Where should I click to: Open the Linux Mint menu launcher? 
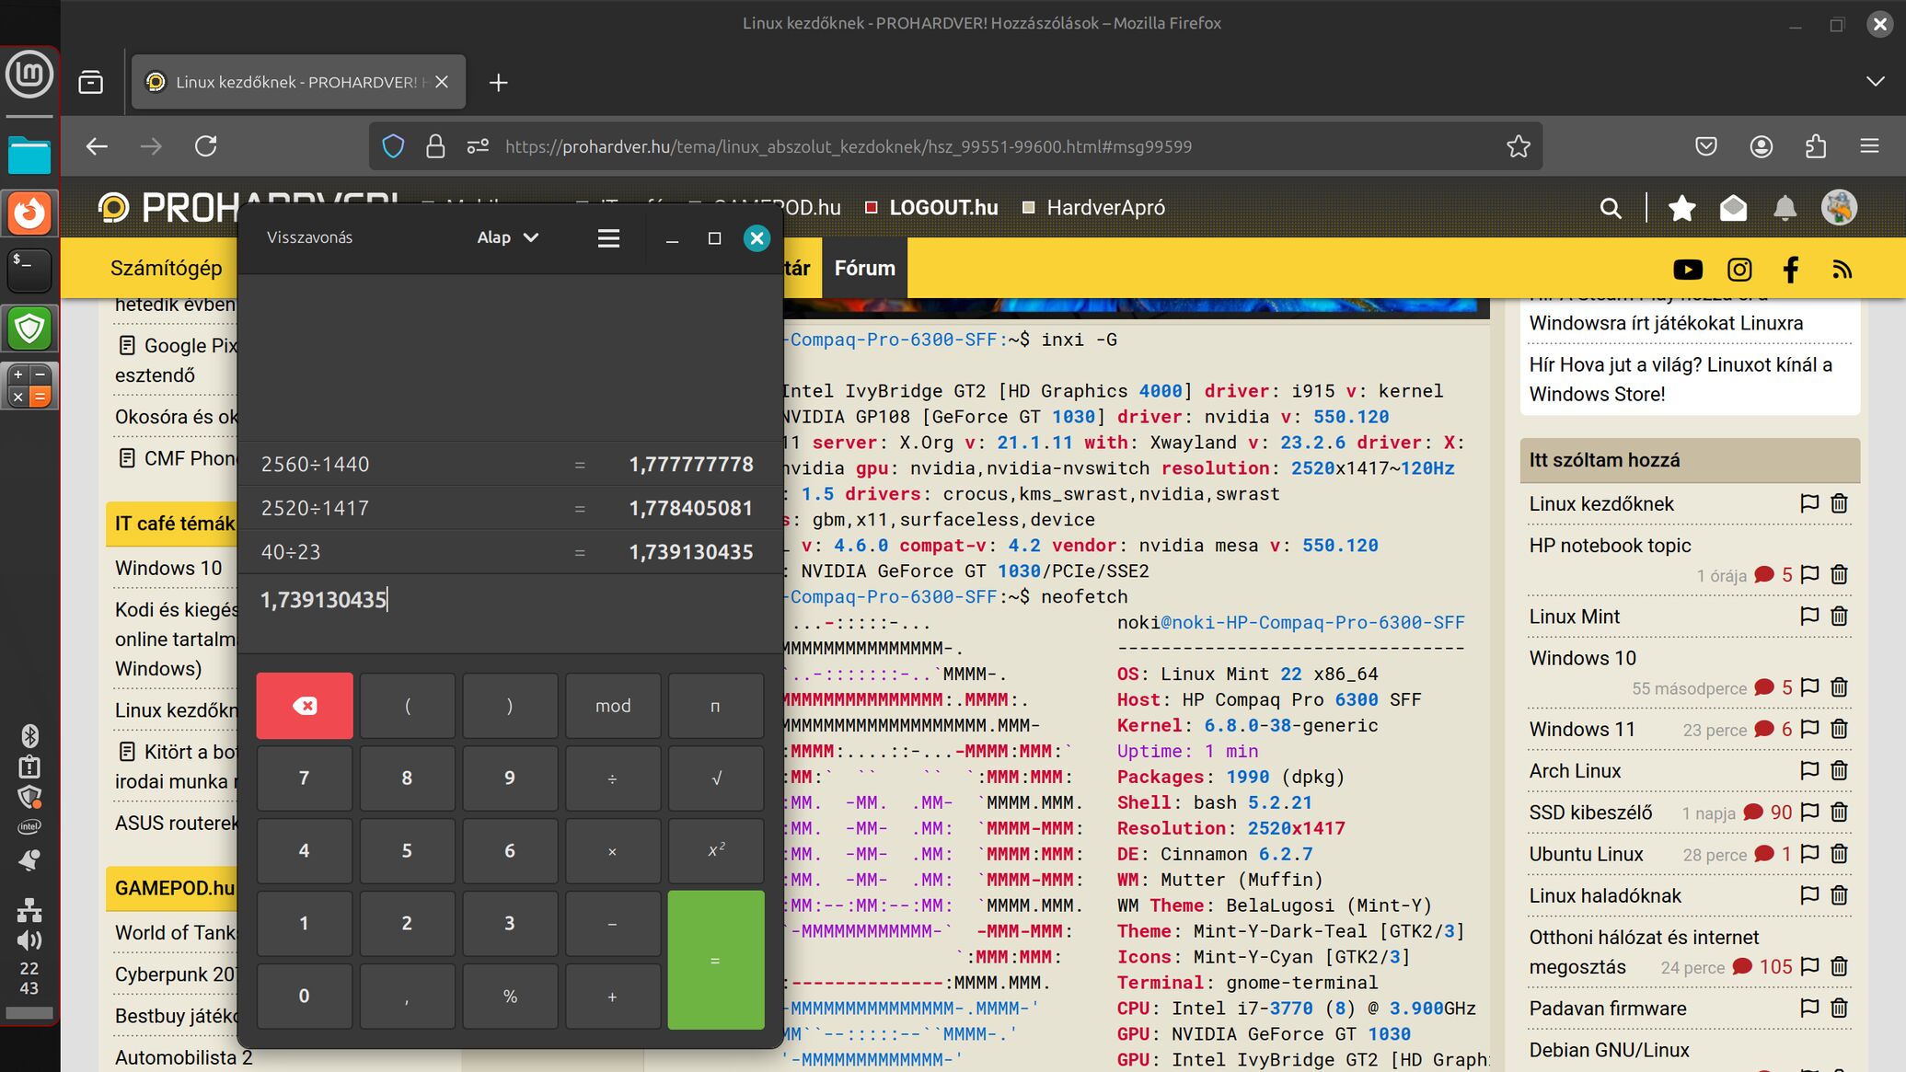(29, 75)
